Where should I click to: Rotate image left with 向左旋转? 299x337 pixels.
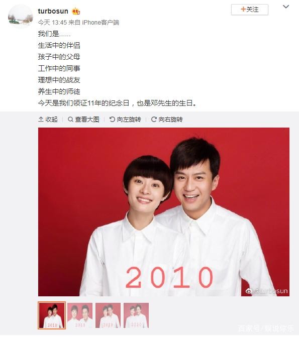(x=129, y=119)
